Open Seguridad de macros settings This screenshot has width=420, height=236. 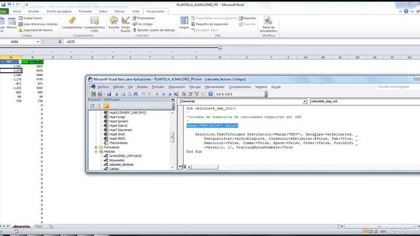pyautogui.click(x=35, y=30)
